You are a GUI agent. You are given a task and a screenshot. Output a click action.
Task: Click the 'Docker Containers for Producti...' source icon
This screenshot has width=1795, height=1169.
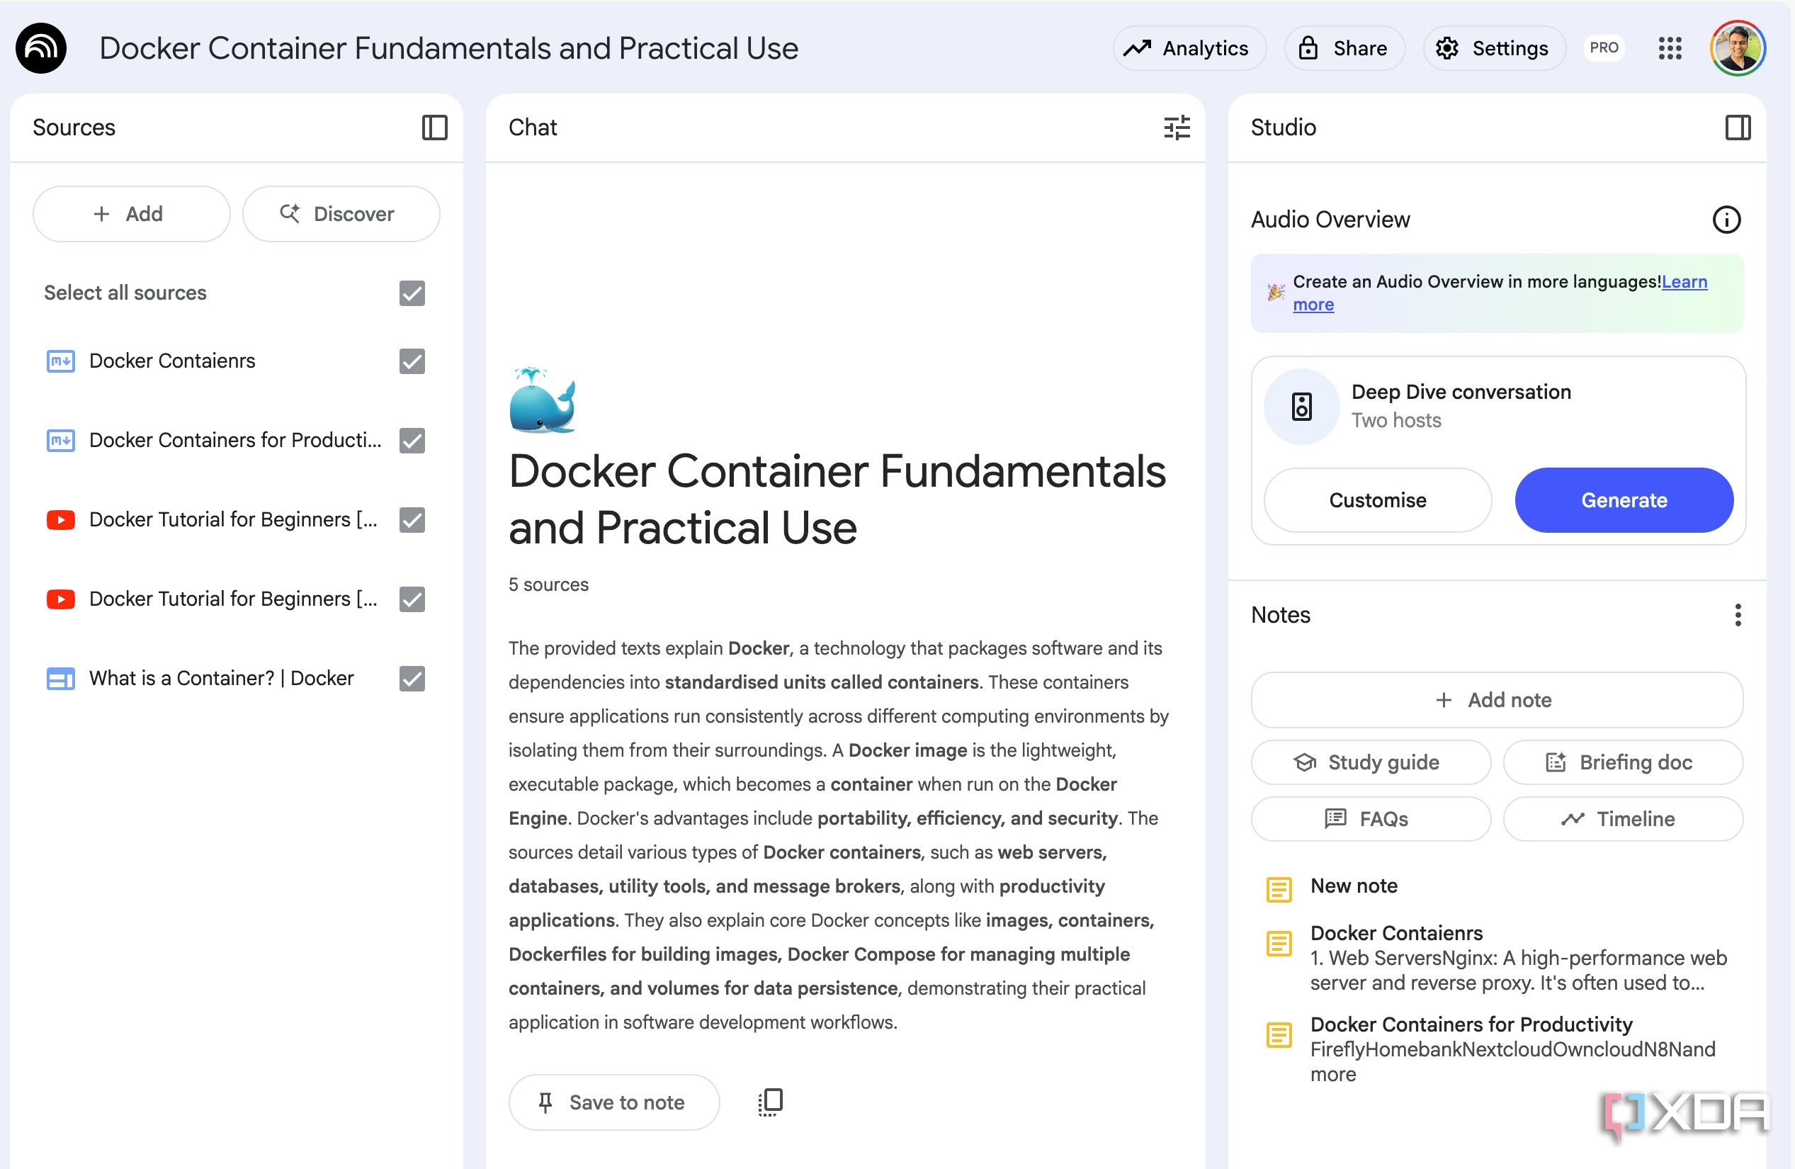coord(60,440)
